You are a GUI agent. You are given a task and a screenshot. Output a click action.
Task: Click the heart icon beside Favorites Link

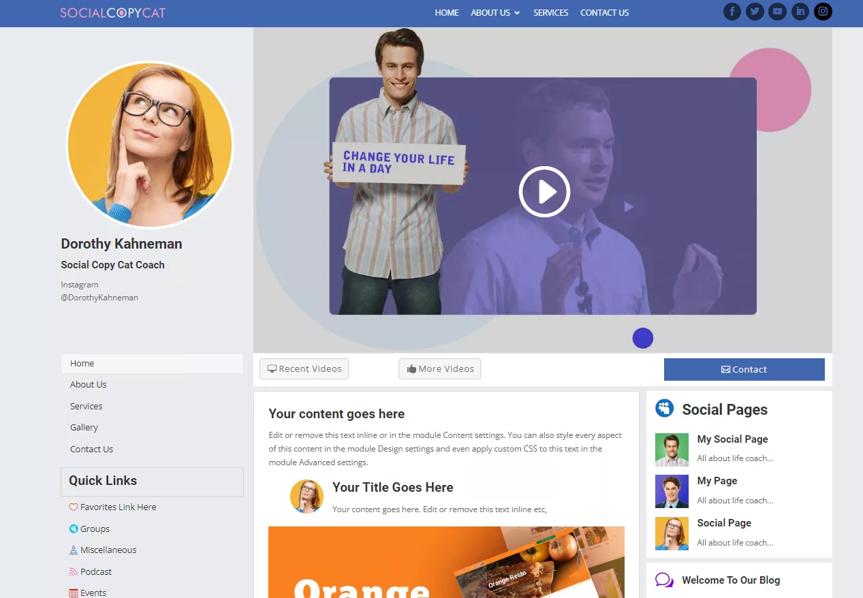point(74,507)
